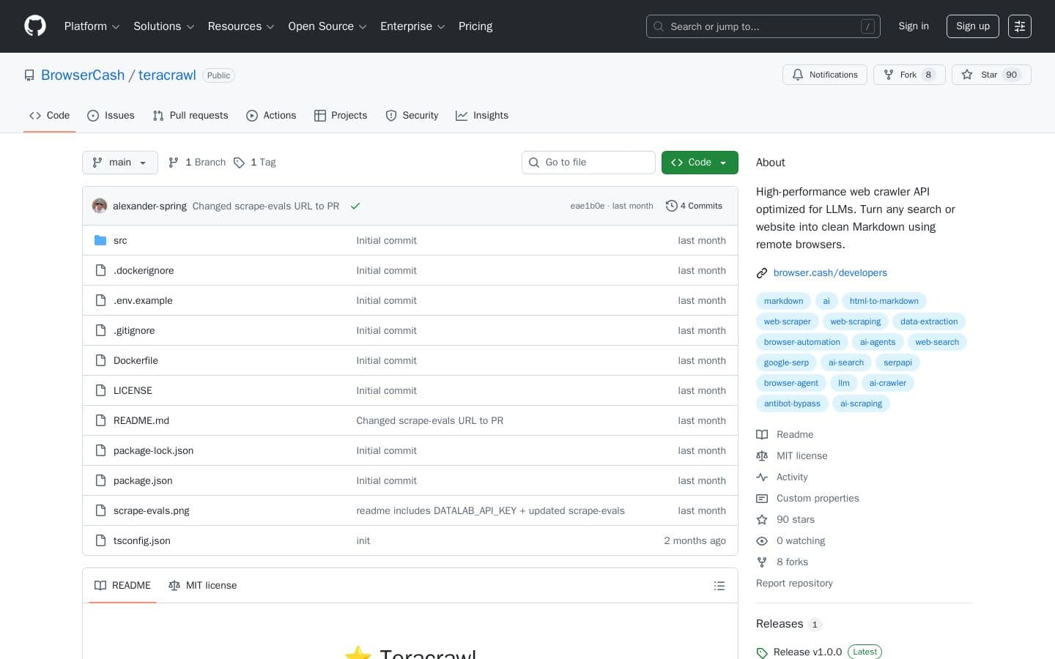The height and width of the screenshot is (659, 1055).
Task: Open Custom properties in About
Action: coord(808,498)
